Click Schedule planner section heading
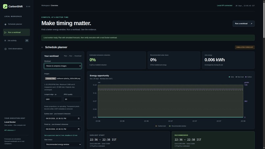This screenshot has height=149, width=265. 56,47
